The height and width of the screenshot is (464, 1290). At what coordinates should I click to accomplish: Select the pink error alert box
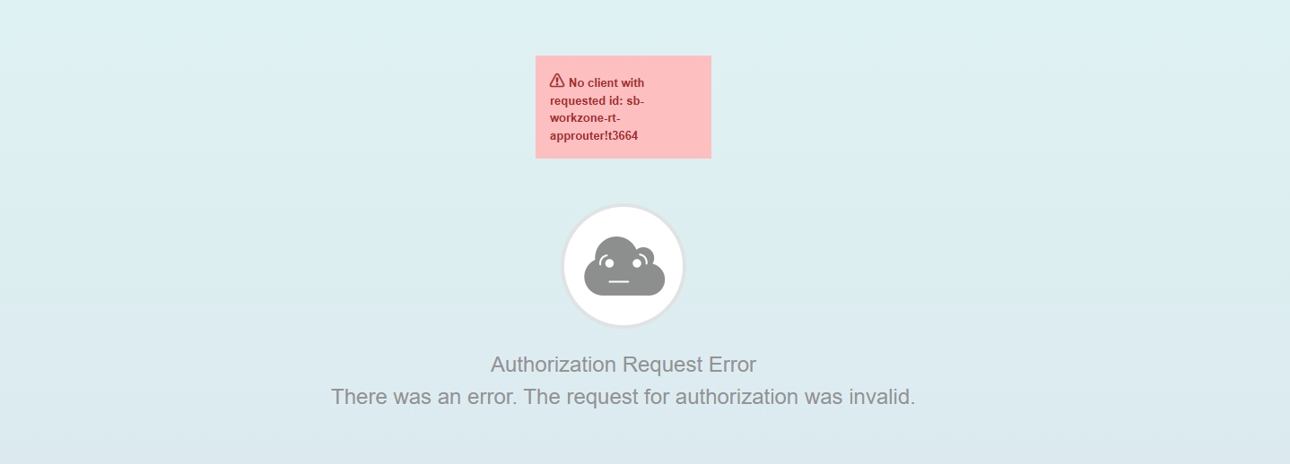point(623,107)
